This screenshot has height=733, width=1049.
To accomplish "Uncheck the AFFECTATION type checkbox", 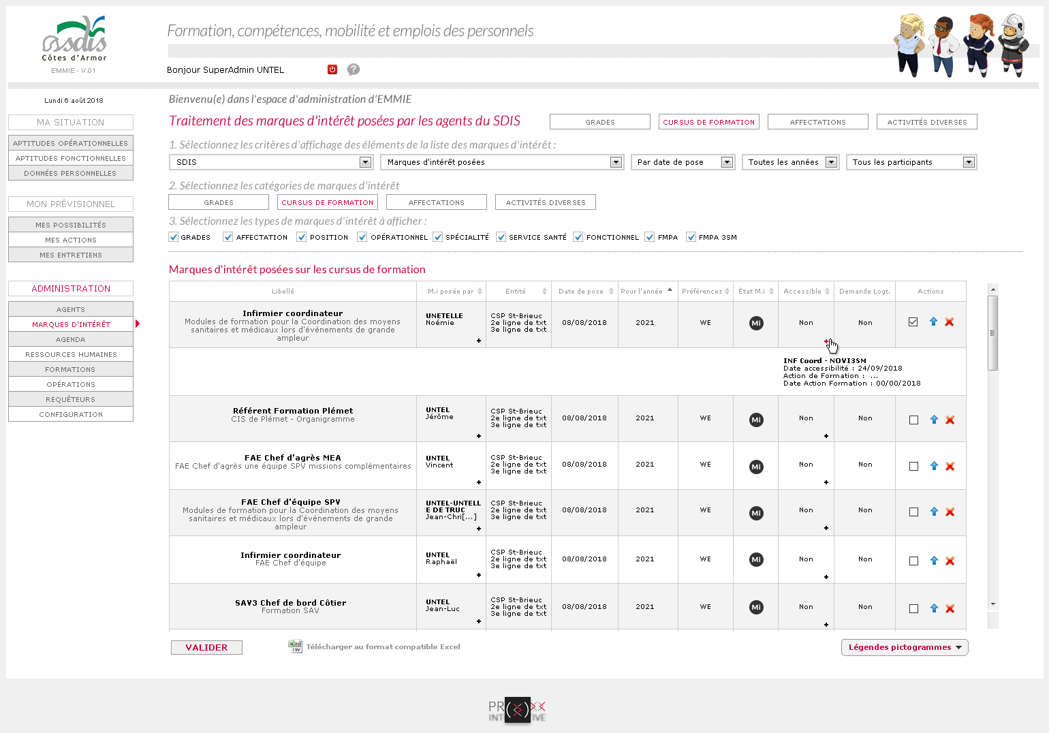I will [228, 237].
